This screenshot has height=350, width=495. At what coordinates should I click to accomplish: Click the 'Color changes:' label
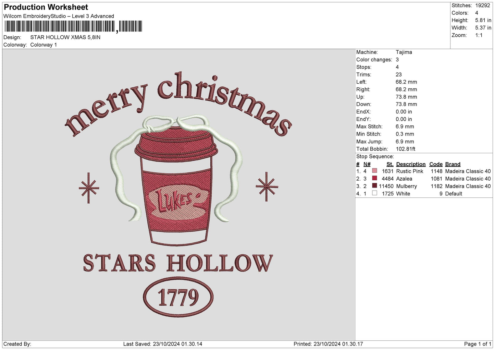374,60
